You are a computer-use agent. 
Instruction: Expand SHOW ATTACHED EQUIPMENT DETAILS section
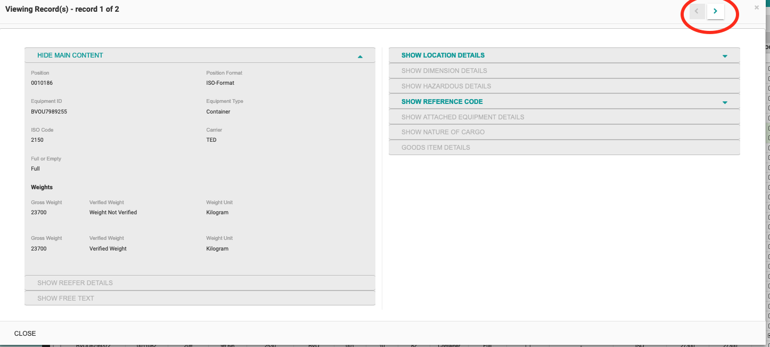[x=462, y=117]
